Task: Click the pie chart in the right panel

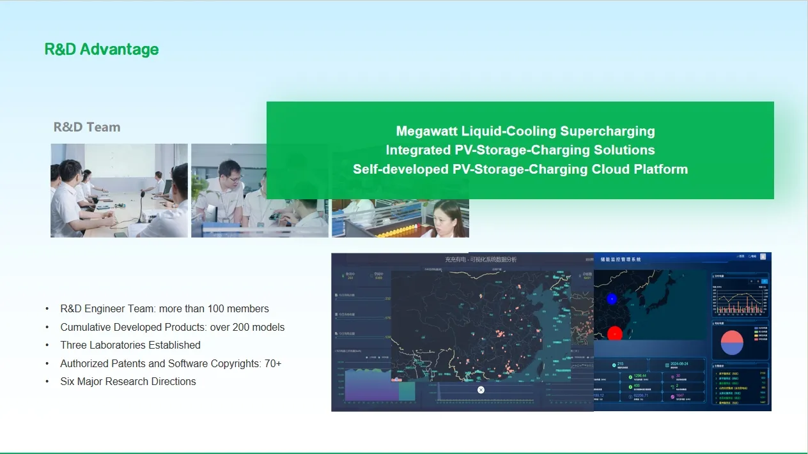Action: point(732,342)
